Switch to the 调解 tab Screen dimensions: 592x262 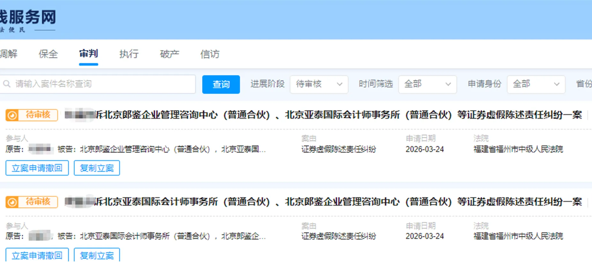point(9,54)
